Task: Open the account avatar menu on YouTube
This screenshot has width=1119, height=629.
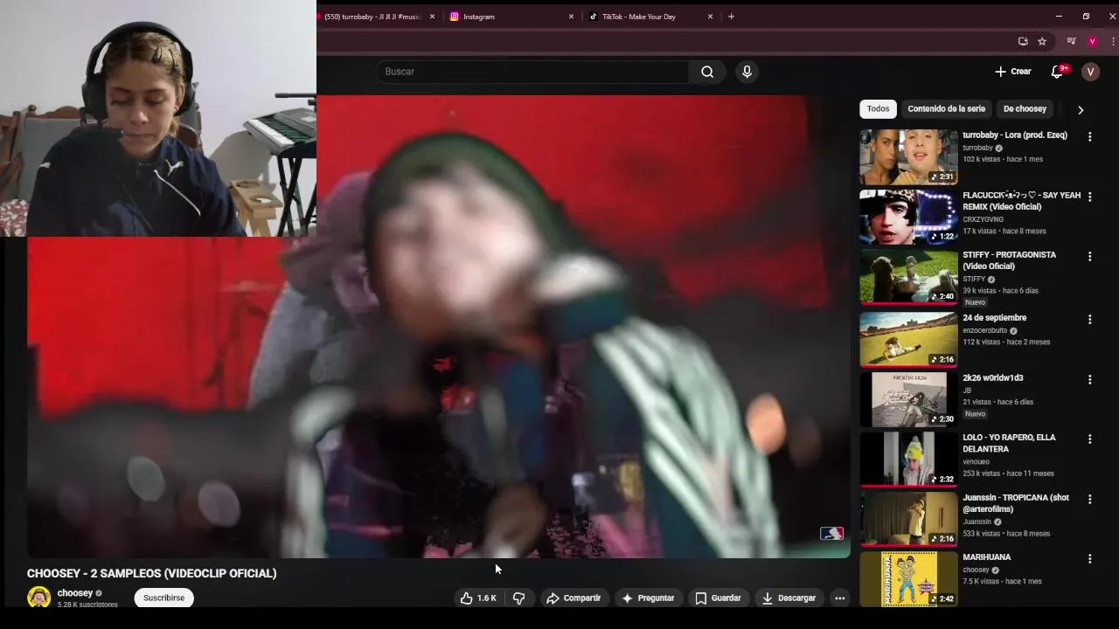Action: coord(1090,72)
